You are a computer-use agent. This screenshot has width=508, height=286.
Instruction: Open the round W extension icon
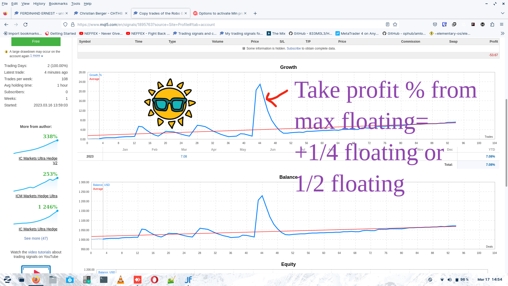pyautogui.click(x=483, y=24)
